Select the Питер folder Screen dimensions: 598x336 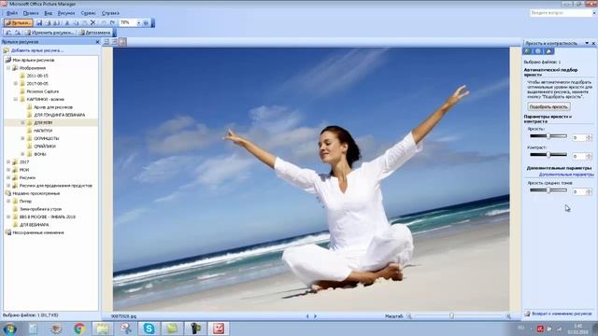[25, 202]
